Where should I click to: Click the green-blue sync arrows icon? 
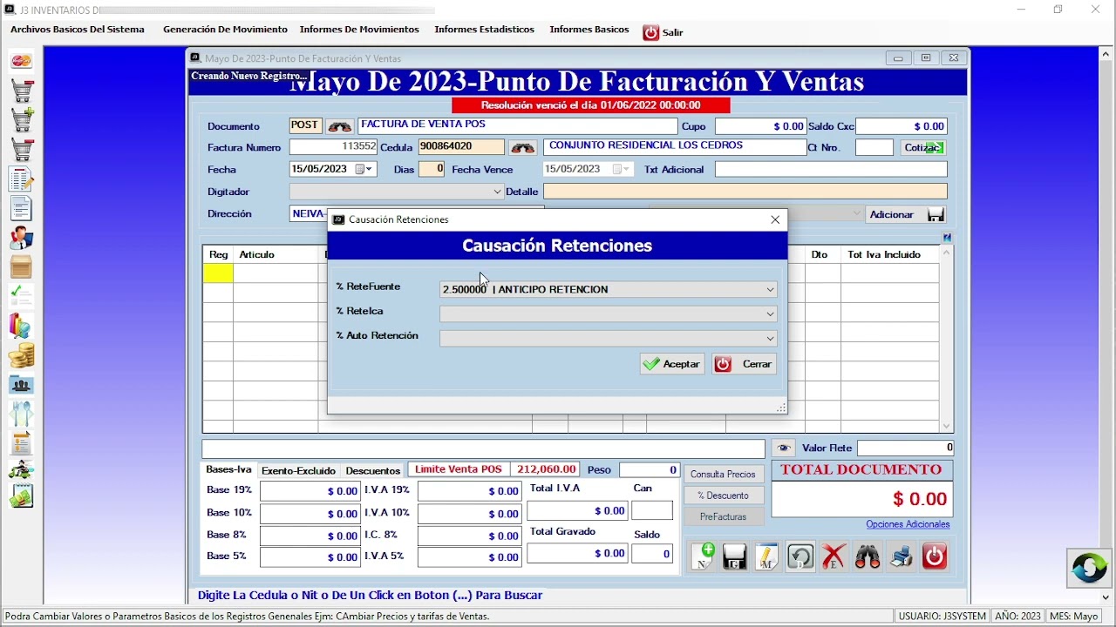1089,569
